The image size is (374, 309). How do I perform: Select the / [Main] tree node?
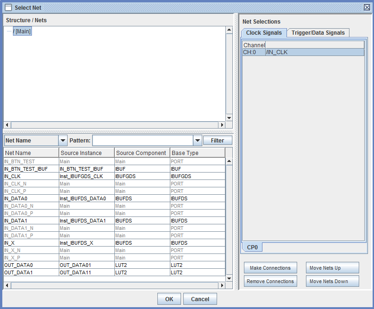tap(22, 31)
